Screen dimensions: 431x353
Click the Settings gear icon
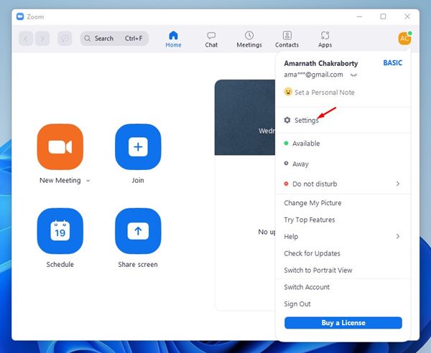click(287, 120)
